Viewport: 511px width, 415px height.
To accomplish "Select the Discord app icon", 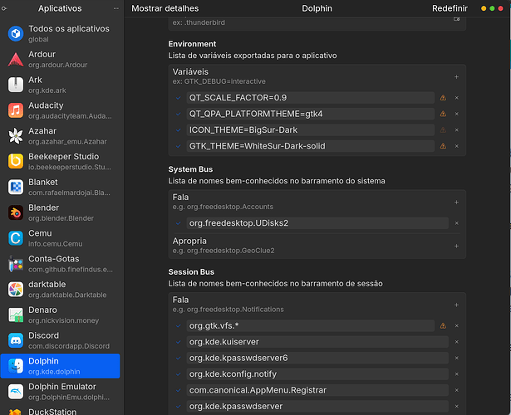I will pos(16,340).
